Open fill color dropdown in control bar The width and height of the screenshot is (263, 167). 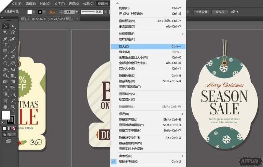[34, 12]
